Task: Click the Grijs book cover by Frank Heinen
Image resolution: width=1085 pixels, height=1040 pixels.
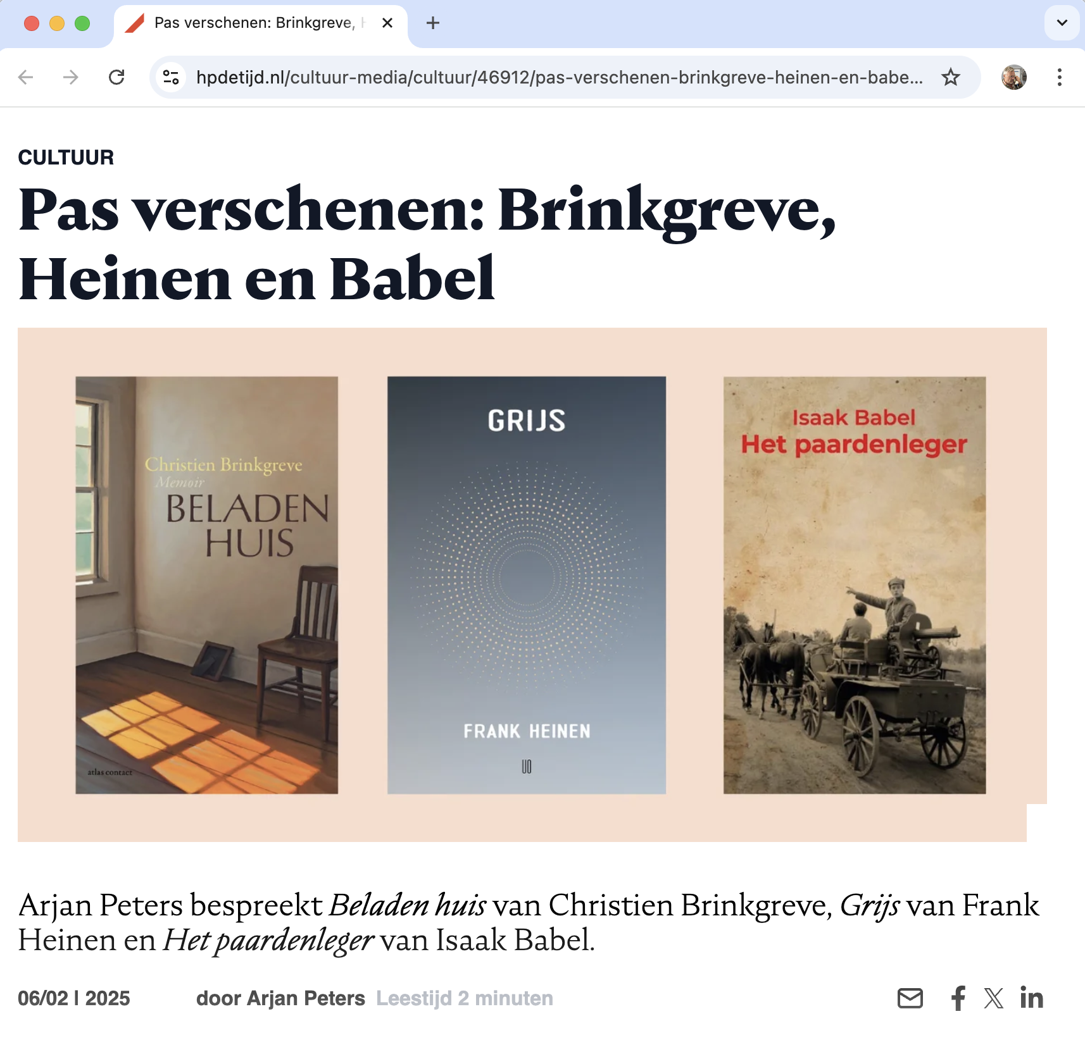Action: coord(527,585)
